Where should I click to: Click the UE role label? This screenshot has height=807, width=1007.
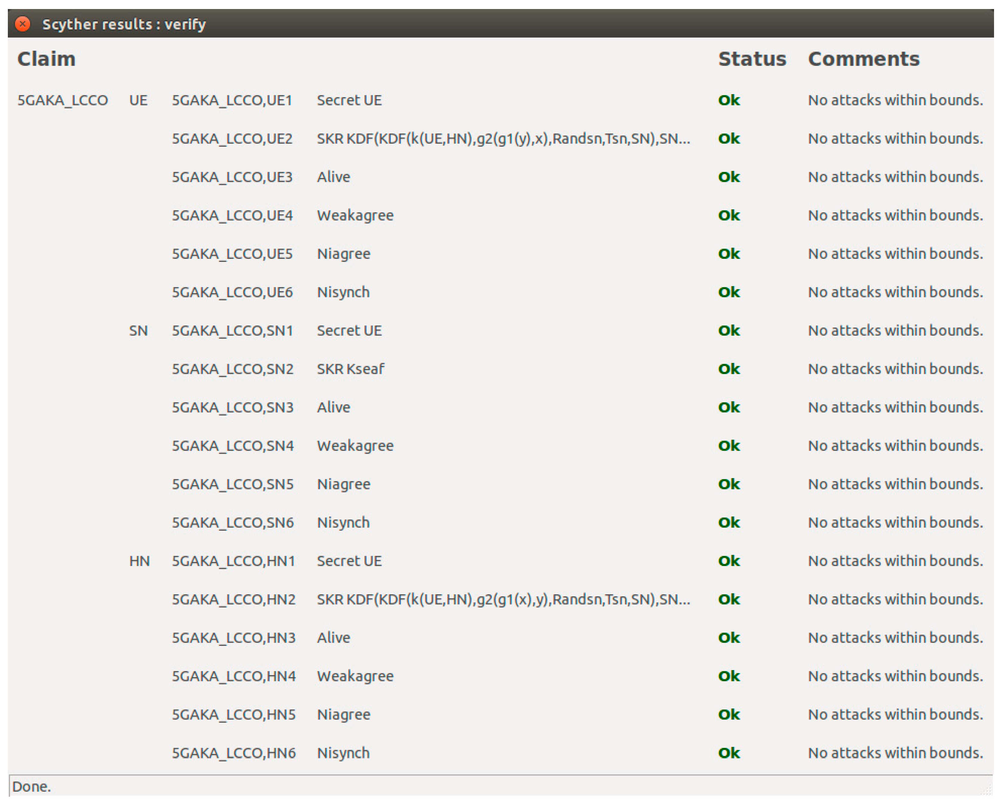pyautogui.click(x=138, y=100)
